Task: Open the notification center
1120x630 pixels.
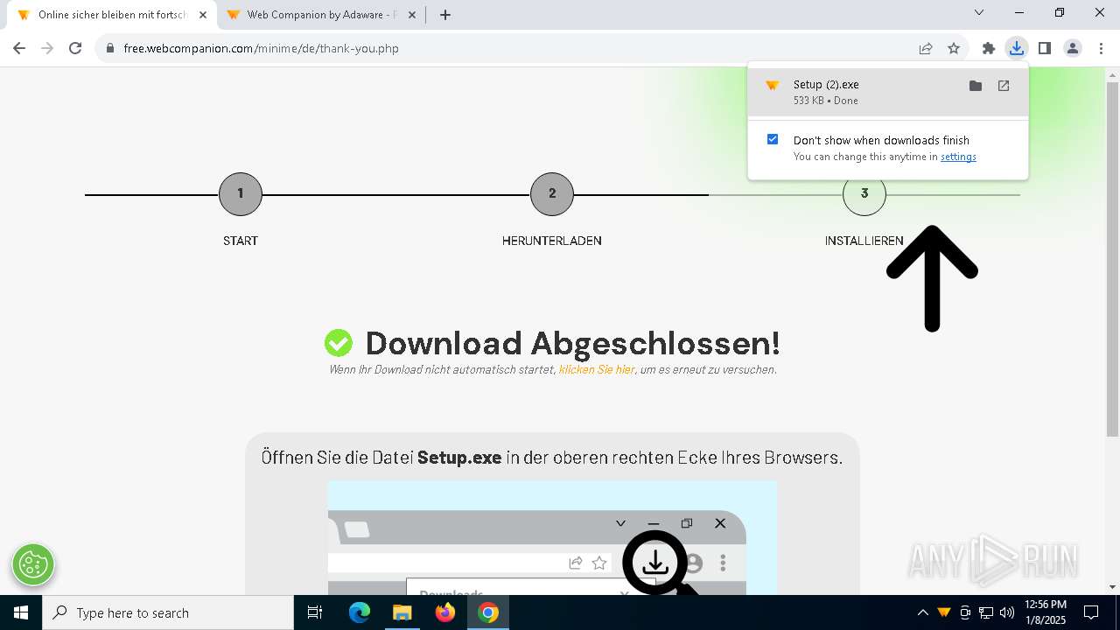Action: pyautogui.click(x=1091, y=612)
